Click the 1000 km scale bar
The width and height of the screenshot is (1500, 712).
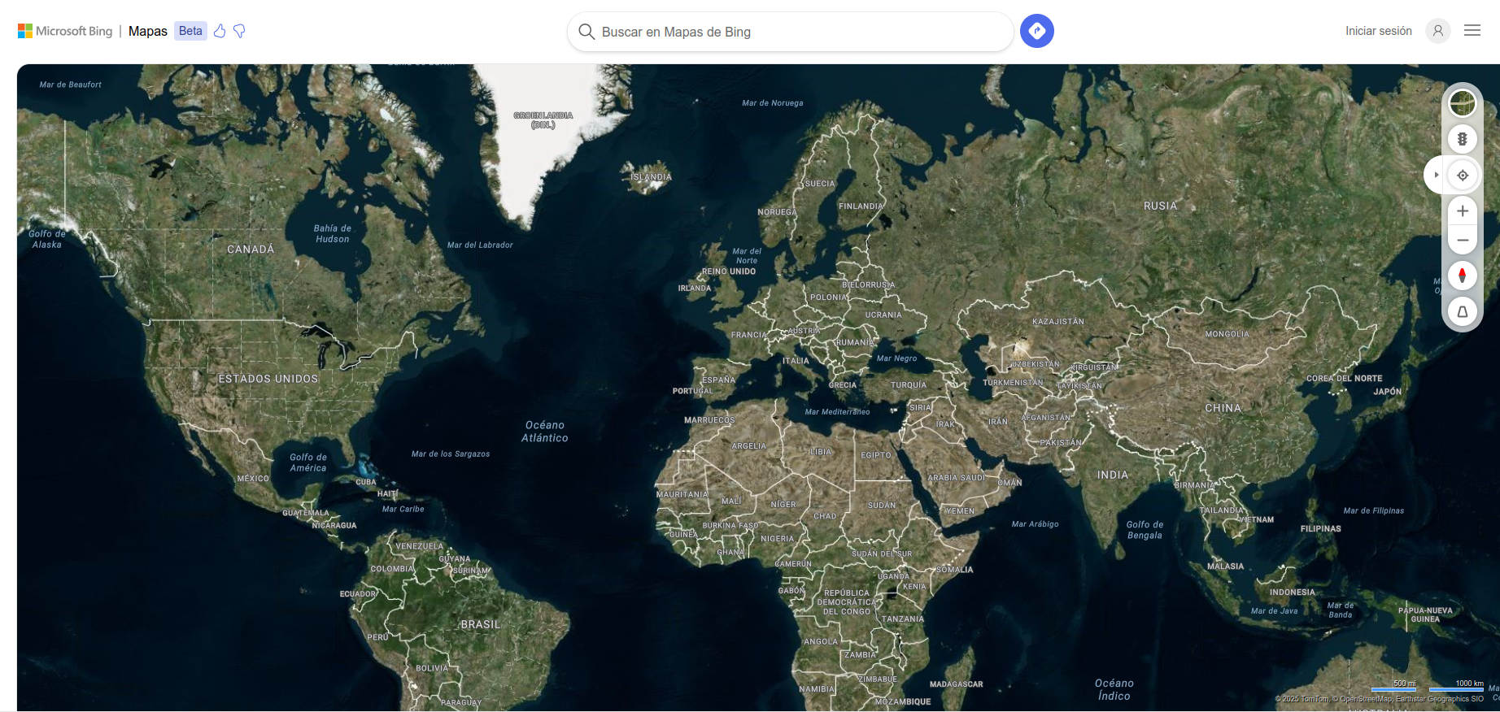[x=1457, y=686]
